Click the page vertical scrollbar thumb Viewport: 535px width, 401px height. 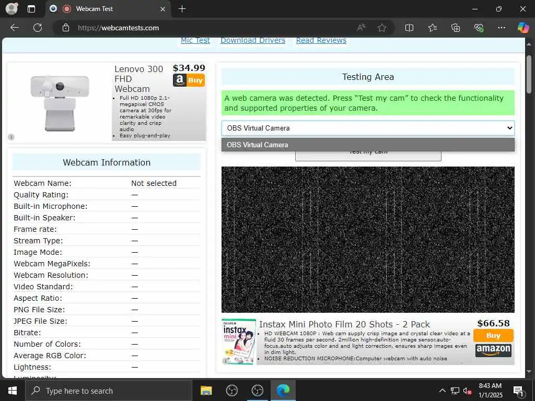(529, 74)
